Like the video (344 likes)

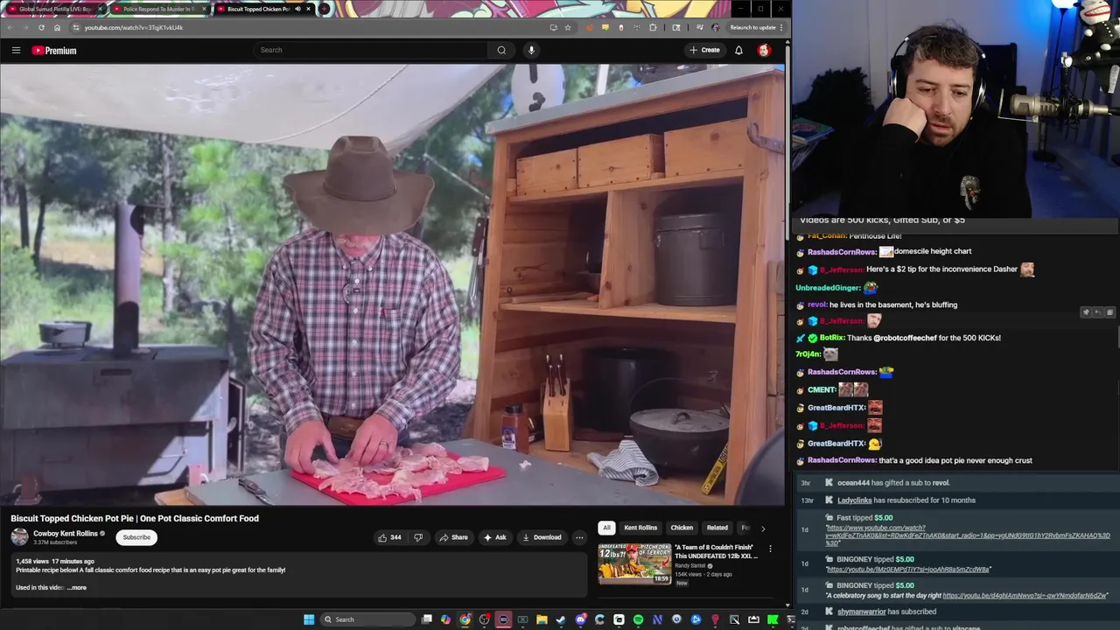pos(389,537)
